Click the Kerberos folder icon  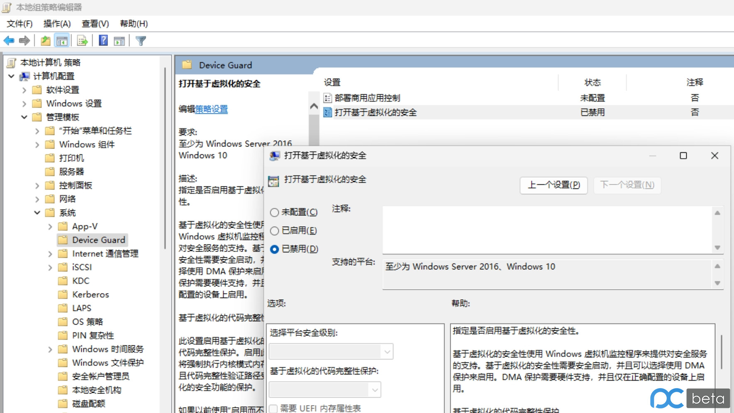[63, 295]
